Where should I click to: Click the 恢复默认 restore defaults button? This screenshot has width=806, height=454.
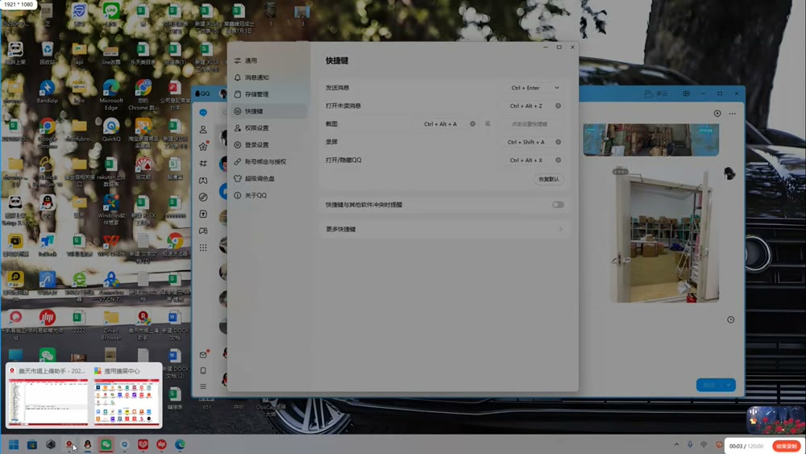[x=548, y=180]
